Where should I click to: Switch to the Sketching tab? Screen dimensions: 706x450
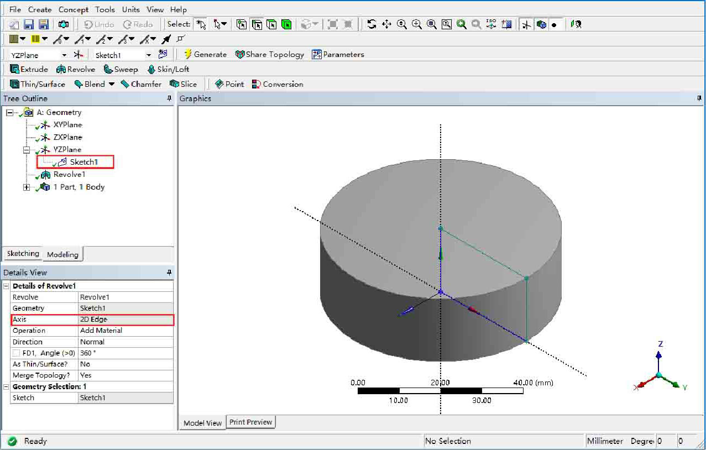pos(23,254)
